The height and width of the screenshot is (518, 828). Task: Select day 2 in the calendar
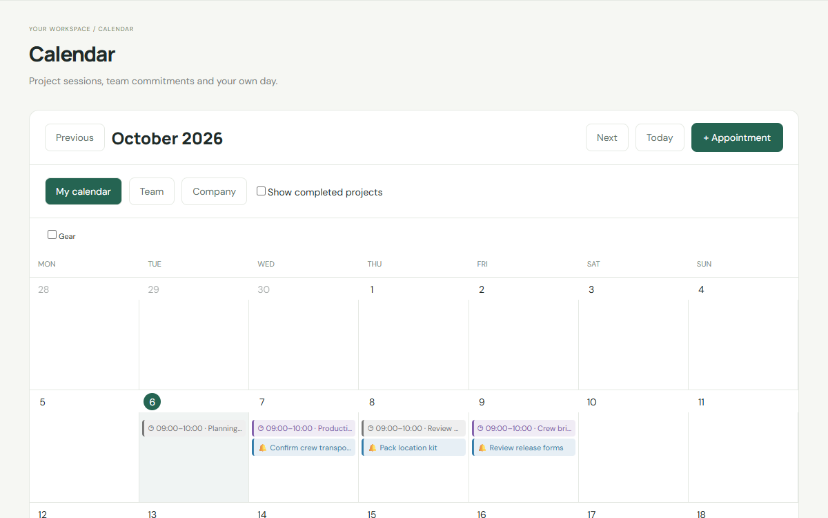pyautogui.click(x=482, y=289)
